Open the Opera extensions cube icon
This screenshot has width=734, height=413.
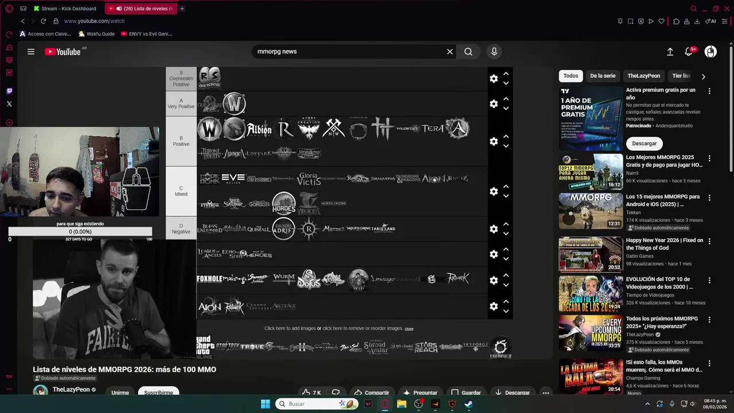click(x=676, y=21)
